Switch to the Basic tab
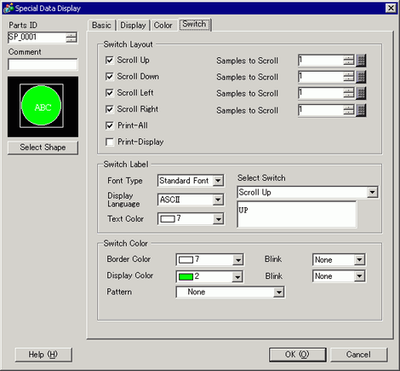 (x=101, y=26)
